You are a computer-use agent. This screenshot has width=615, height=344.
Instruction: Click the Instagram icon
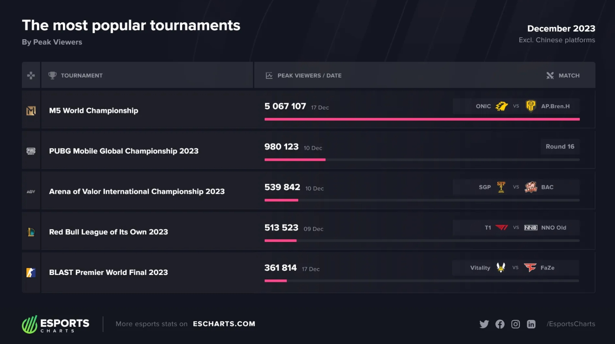515,324
